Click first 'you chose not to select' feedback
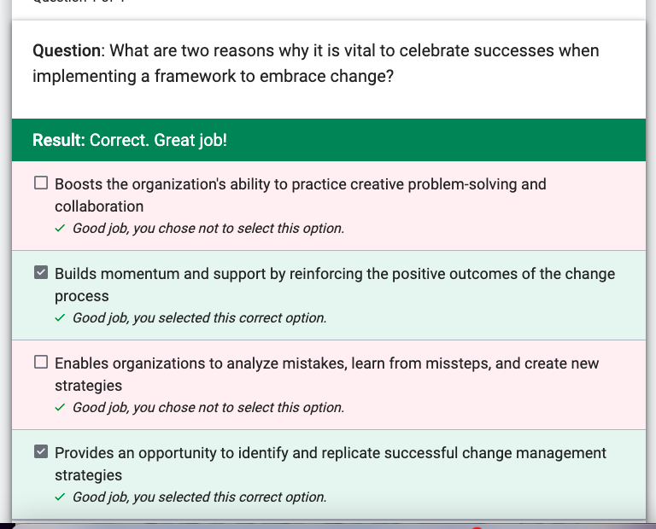The image size is (656, 529). pos(208,229)
